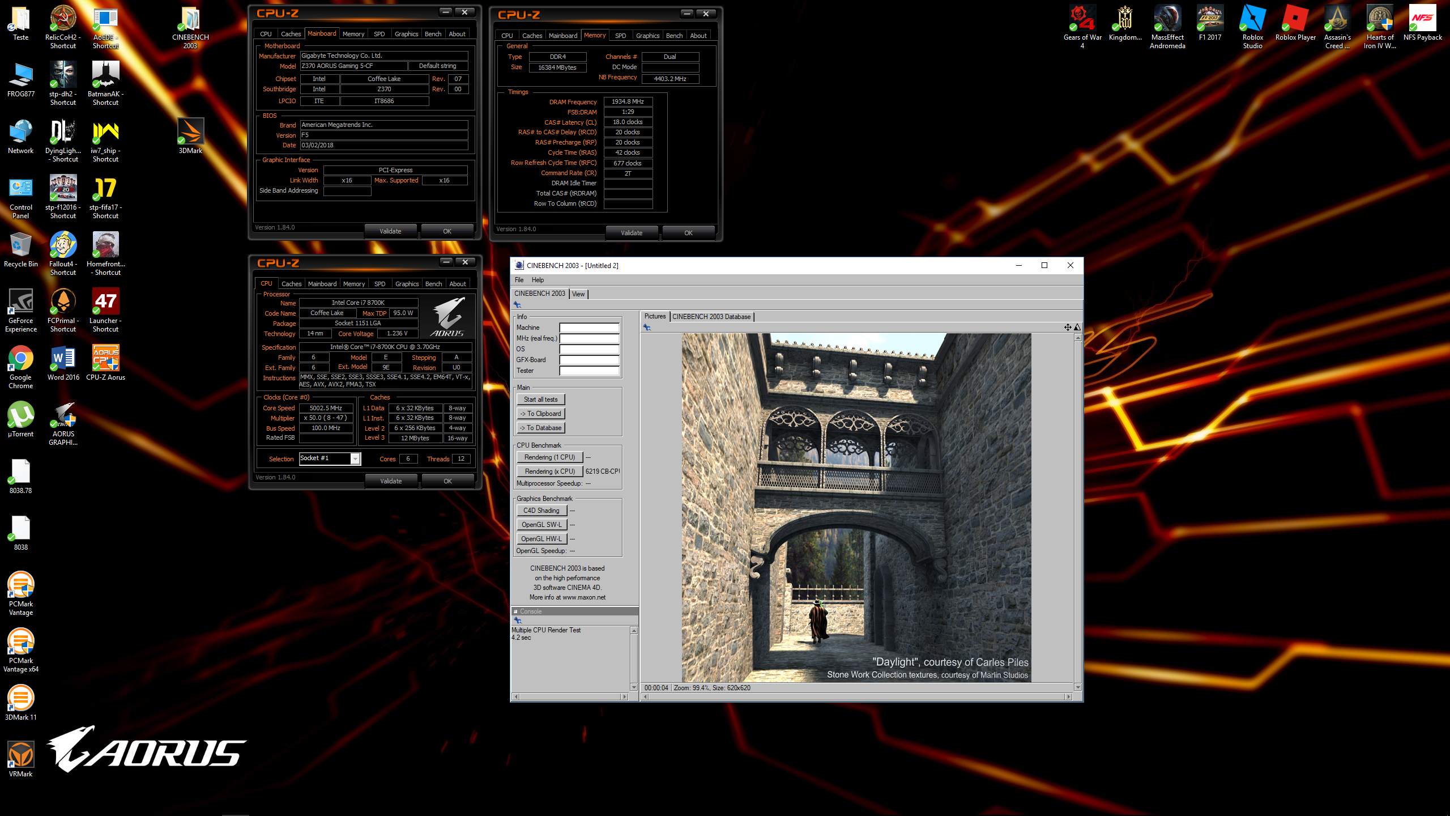This screenshot has width=1450, height=816.
Task: Launch Launcher shortcut with 47 icon
Action: [105, 311]
